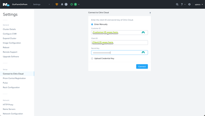The height and width of the screenshot is (116, 205).
Task: Click the 'Enter the client ID and secret key' text
Action: point(112,20)
